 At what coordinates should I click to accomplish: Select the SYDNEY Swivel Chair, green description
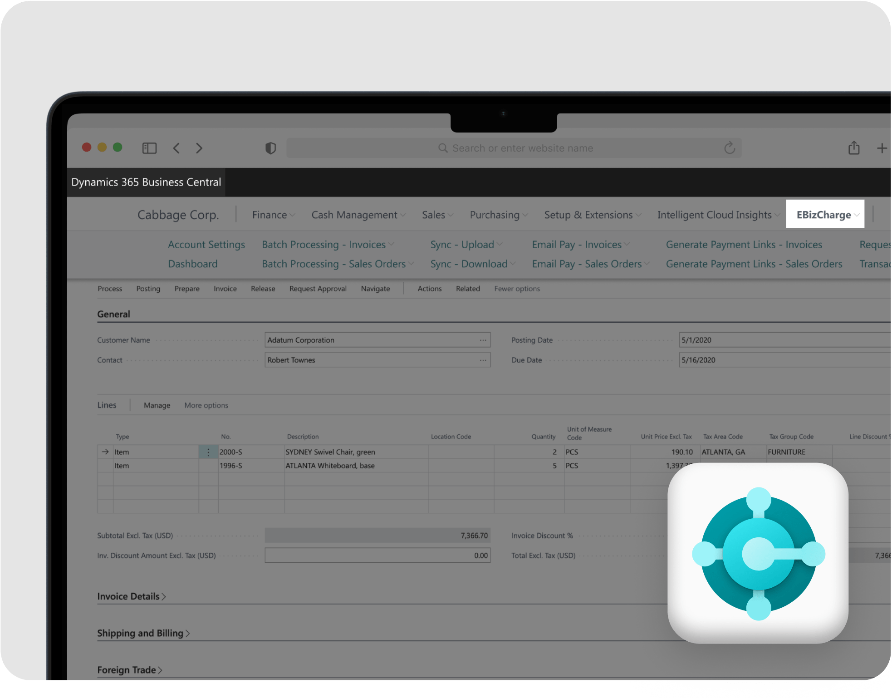(x=330, y=452)
